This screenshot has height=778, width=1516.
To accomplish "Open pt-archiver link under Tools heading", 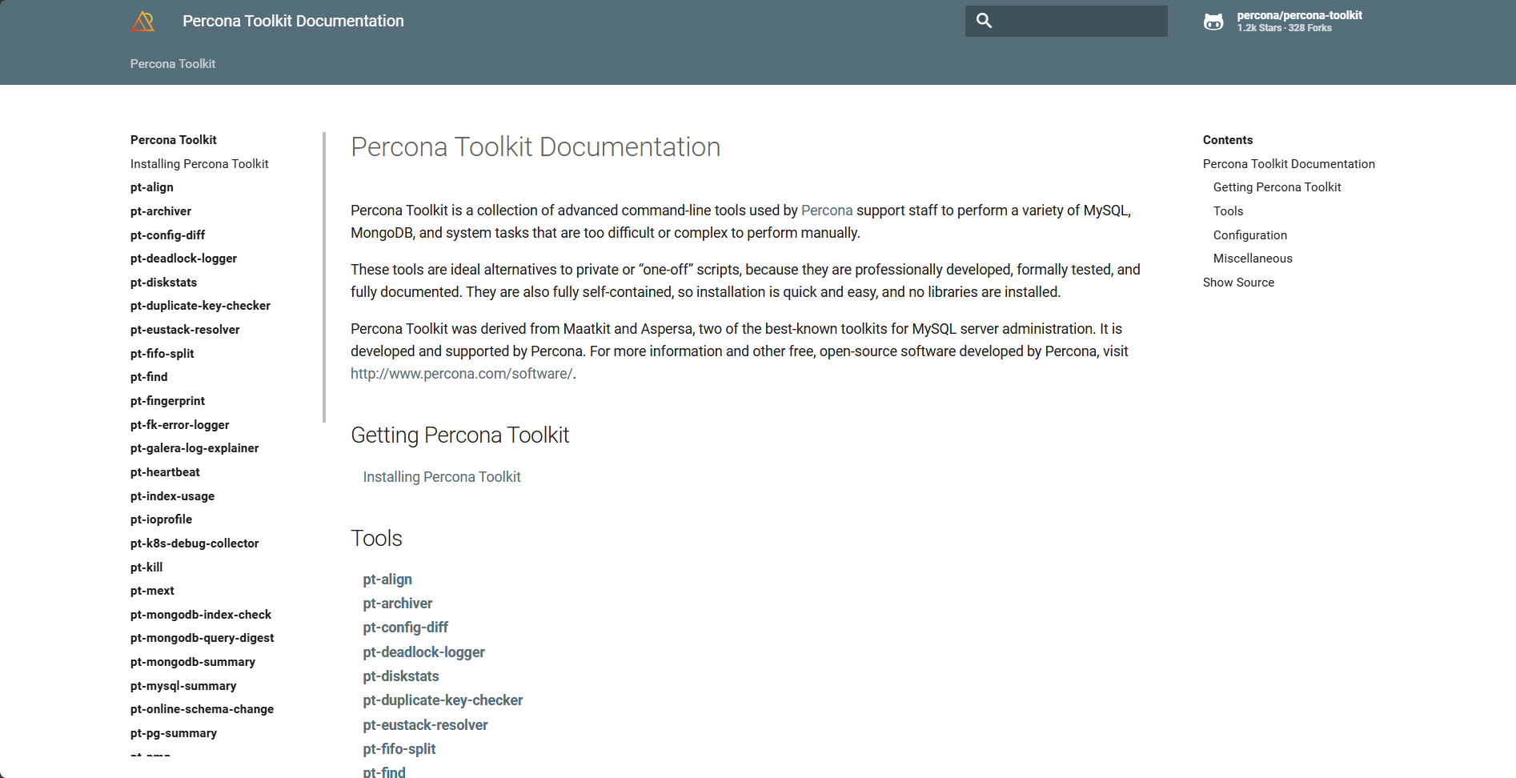I will (x=397, y=604).
